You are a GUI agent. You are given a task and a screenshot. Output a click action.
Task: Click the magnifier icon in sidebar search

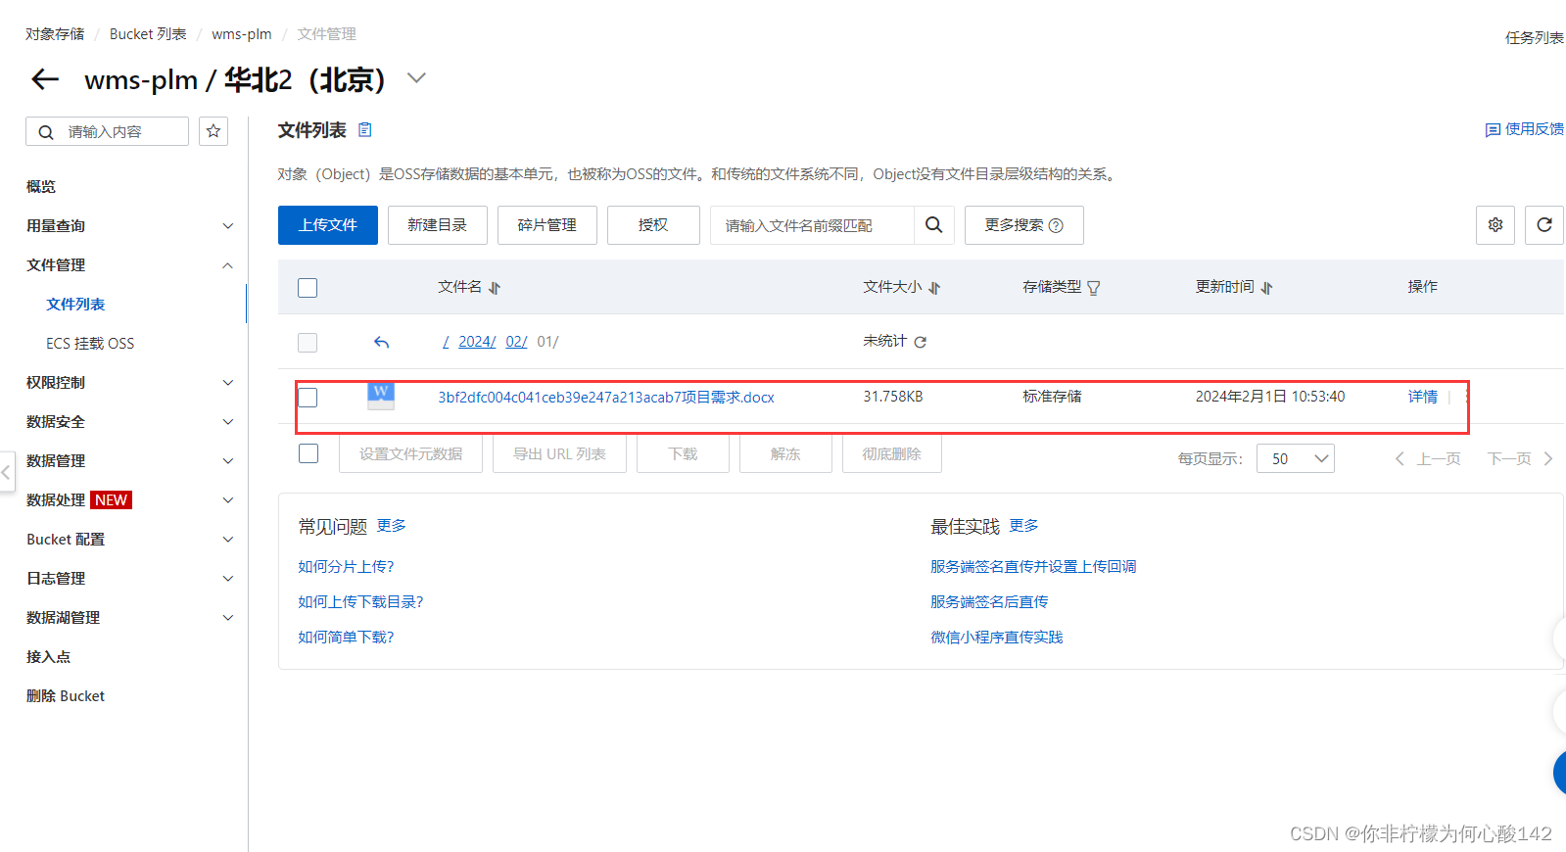tap(46, 132)
